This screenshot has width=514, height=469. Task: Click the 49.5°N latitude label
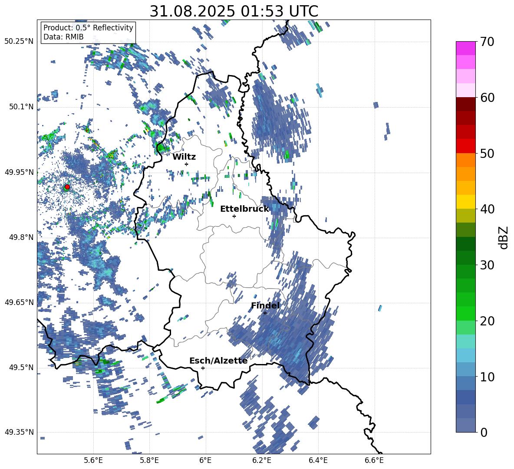21,367
